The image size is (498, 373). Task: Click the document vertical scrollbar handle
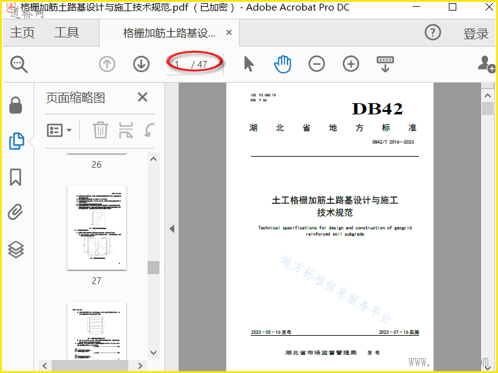487,108
